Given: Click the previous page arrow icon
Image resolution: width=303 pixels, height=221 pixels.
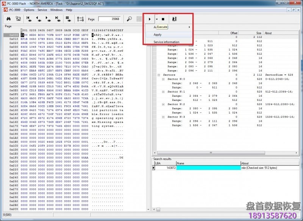Looking at the screenshot, I should (x=39, y=19).
